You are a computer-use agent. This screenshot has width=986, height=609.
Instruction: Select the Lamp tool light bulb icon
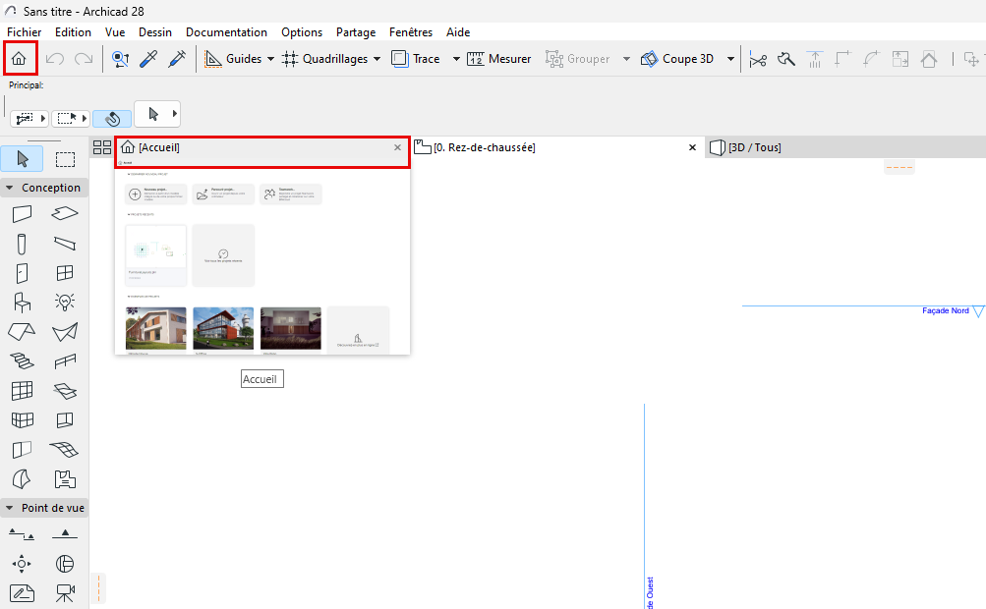[65, 303]
